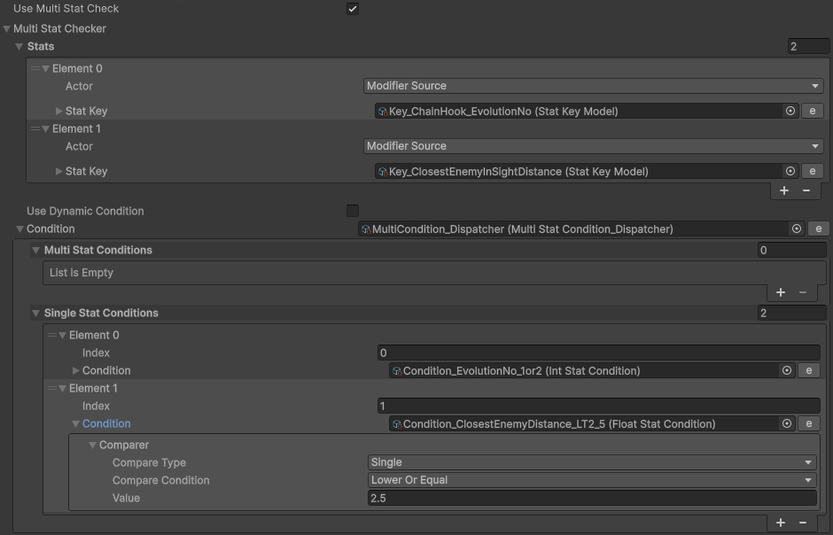Enable Use Dynamic Condition checkbox
833x535 pixels.
pyautogui.click(x=352, y=211)
